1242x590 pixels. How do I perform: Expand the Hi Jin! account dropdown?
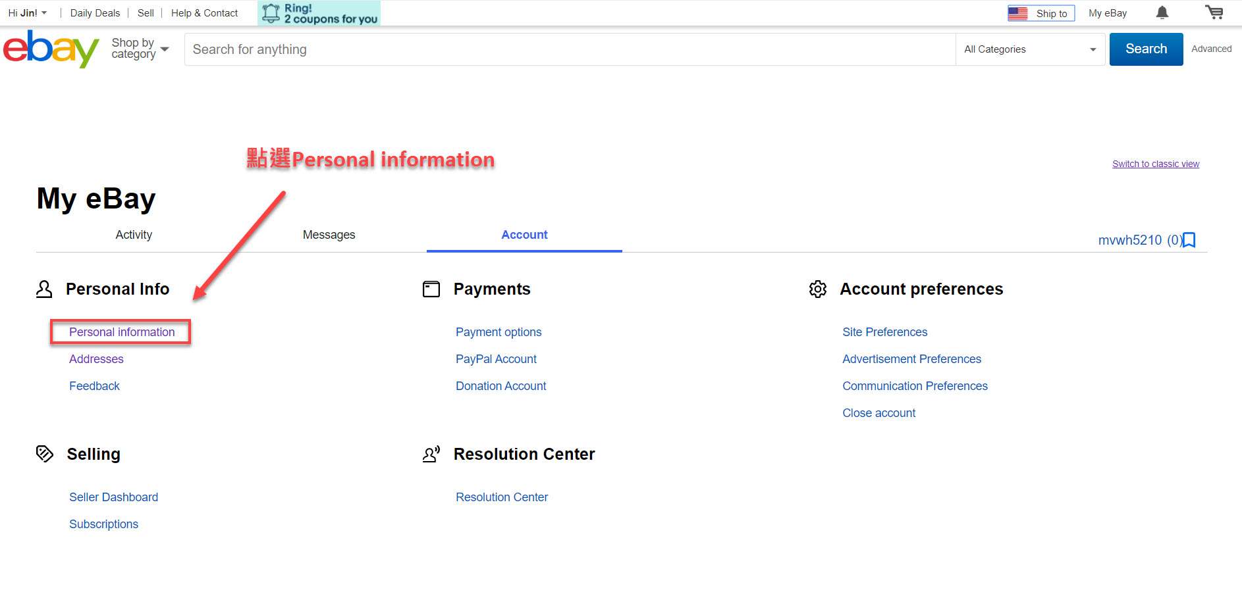28,13
